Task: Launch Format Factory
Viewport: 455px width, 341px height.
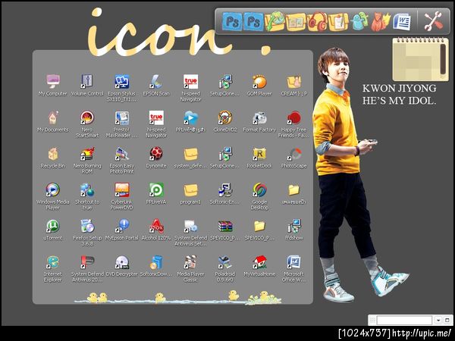Action: point(259,121)
